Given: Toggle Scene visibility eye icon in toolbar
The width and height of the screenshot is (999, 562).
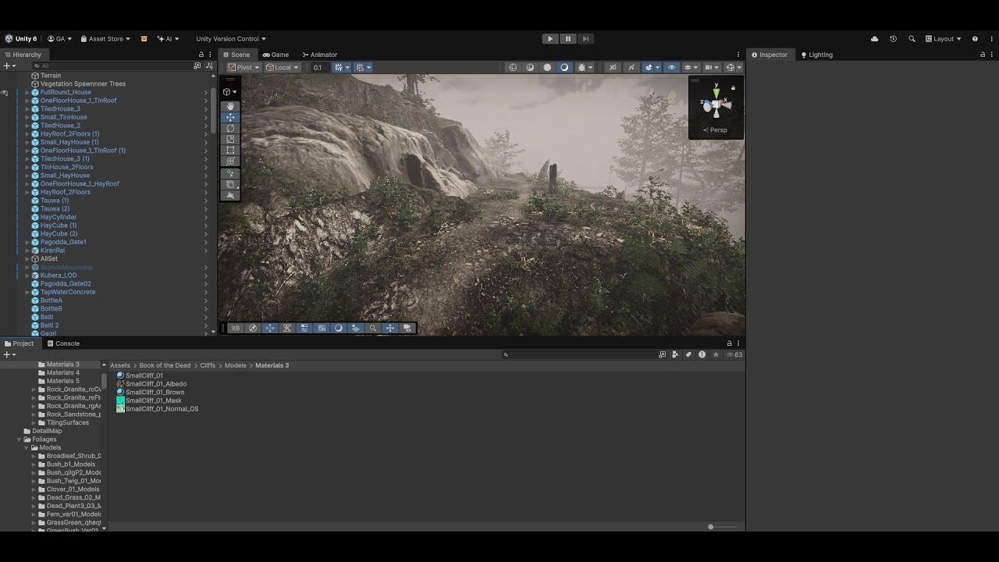Looking at the screenshot, I should 671,67.
